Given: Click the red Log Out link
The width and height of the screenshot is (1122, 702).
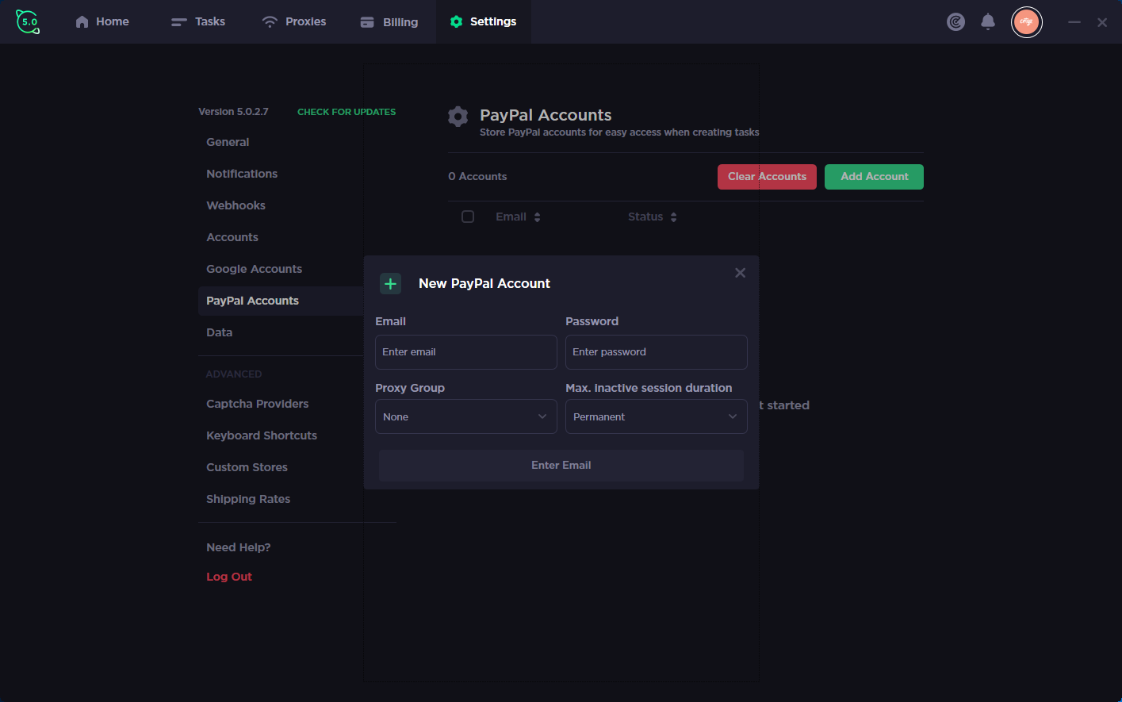Looking at the screenshot, I should 229,577.
